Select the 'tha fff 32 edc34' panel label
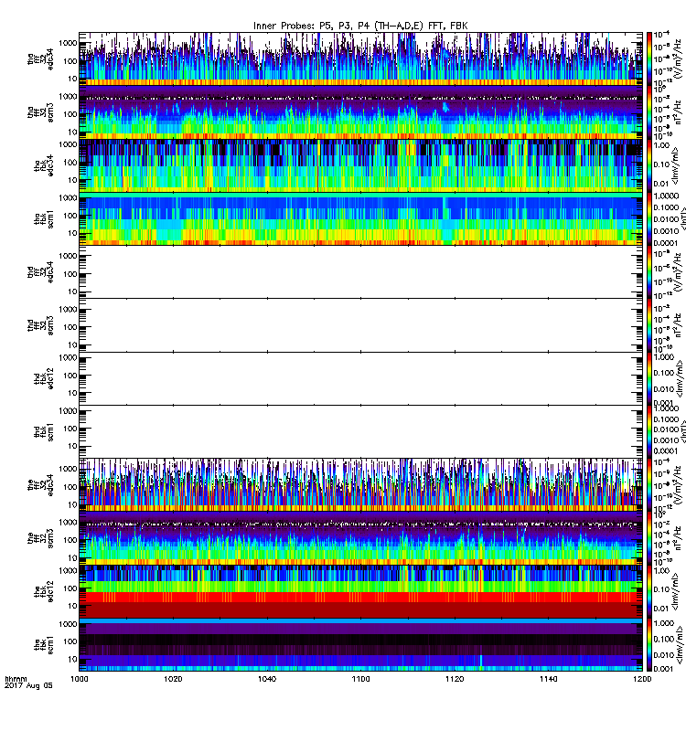 tap(41, 59)
